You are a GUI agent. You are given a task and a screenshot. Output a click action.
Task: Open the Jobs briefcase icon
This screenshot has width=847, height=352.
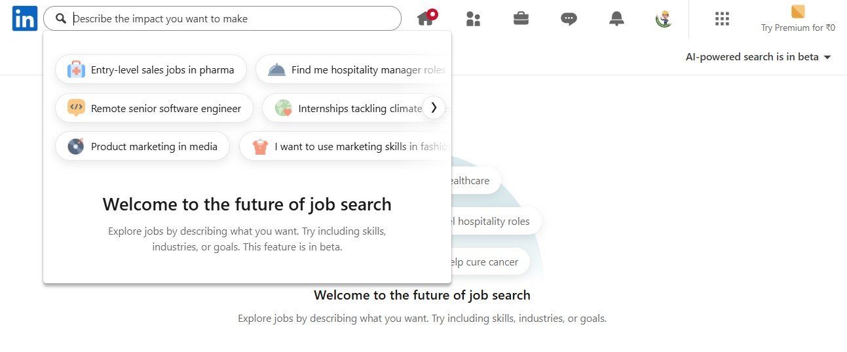521,19
